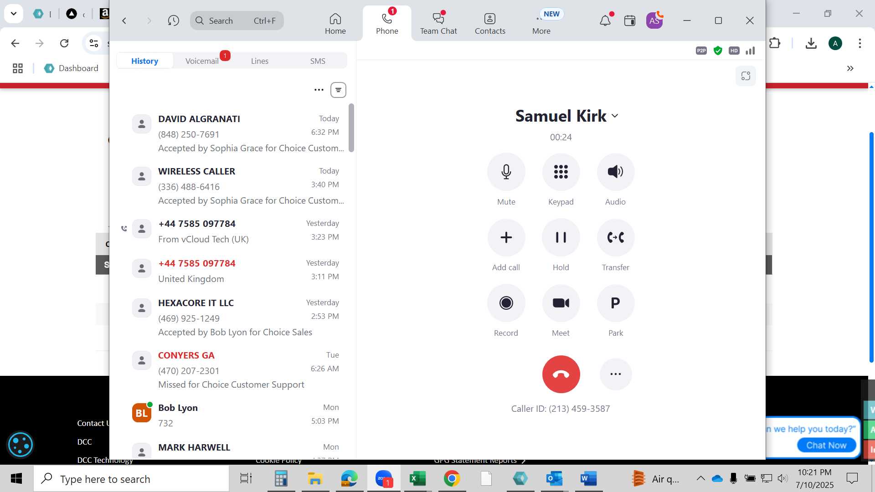Switch to the Lines subtab
Screen dimensions: 875x492
pyautogui.click(x=259, y=61)
